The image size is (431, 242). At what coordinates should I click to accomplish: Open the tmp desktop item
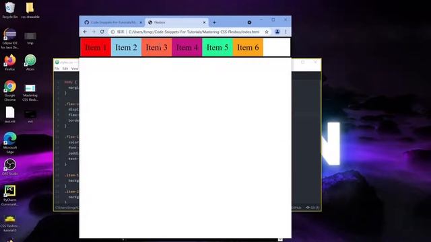click(x=30, y=38)
